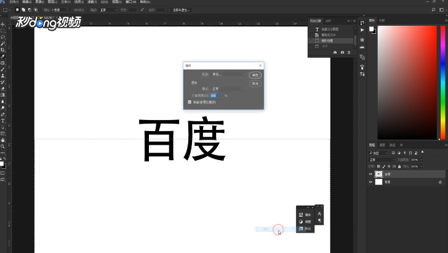Image resolution: width=448 pixels, height=253 pixels.
Task: Click Intersect with selection icon in options bar
Action: [x=36, y=10]
